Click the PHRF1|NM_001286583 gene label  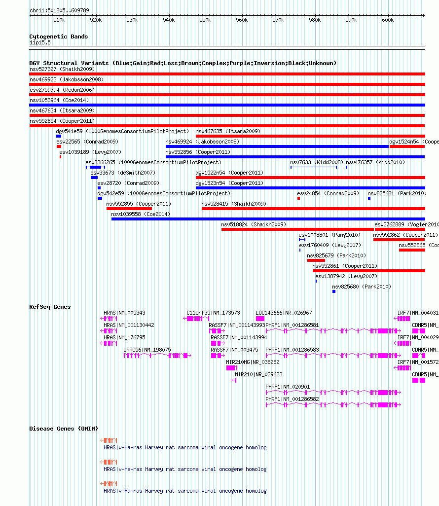coord(292,350)
